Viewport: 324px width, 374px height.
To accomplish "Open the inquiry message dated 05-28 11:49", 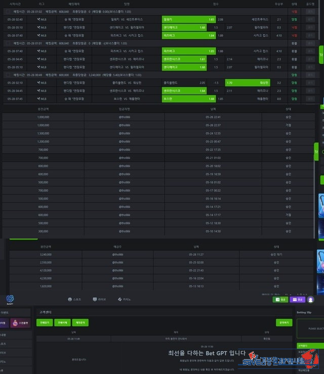I will pos(165,339).
